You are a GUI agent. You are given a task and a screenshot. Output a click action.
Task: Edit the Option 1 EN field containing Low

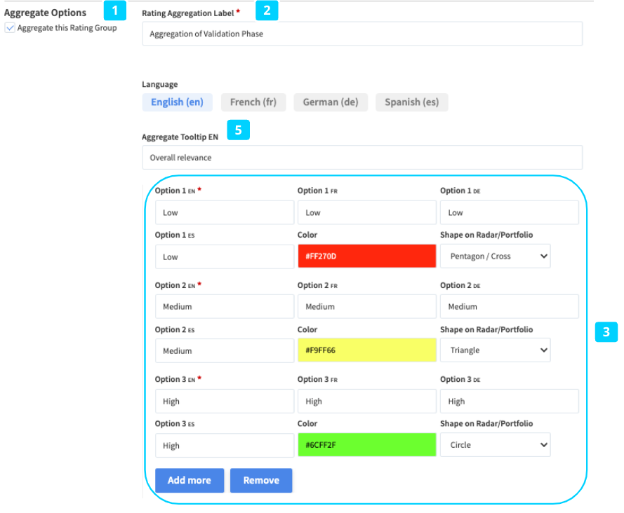coord(224,213)
